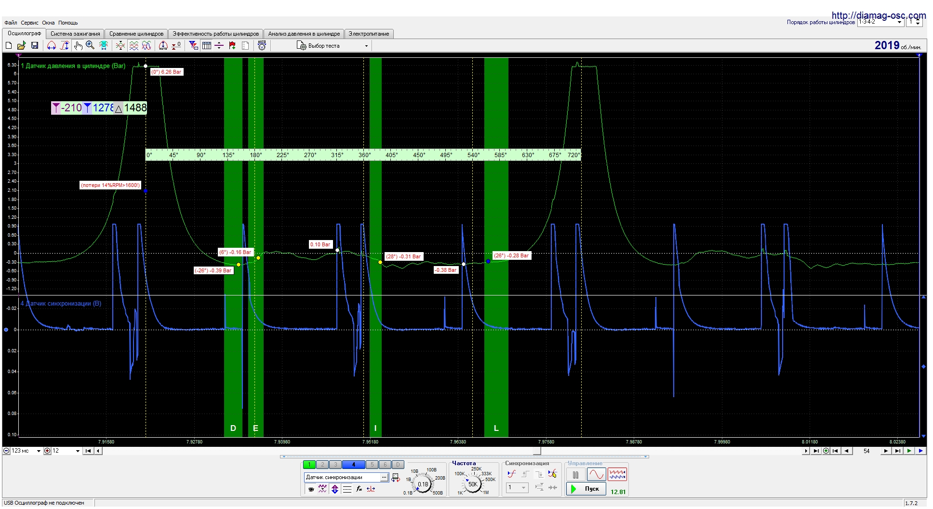Open the Сервис menu
This screenshot has height=509, width=933.
tap(29, 23)
